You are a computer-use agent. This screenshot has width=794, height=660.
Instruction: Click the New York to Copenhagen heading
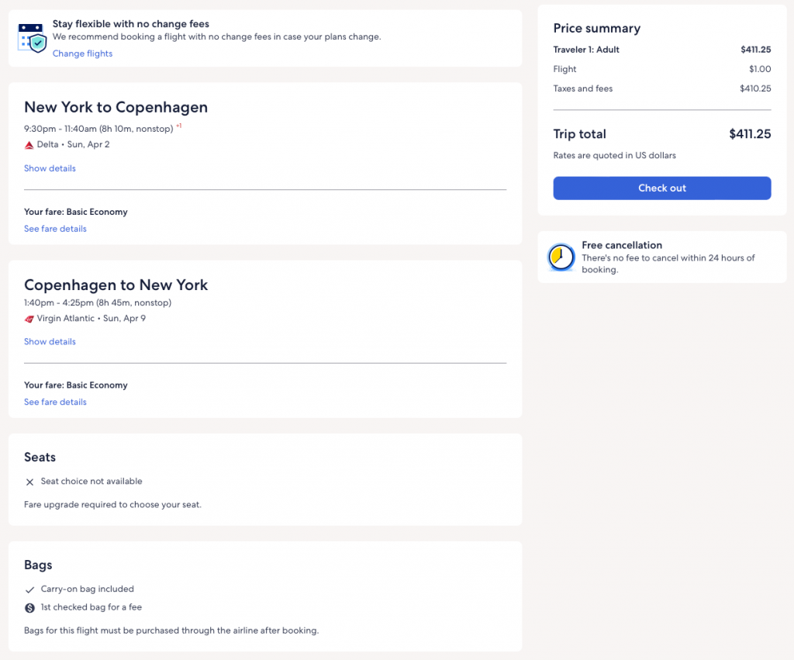116,107
